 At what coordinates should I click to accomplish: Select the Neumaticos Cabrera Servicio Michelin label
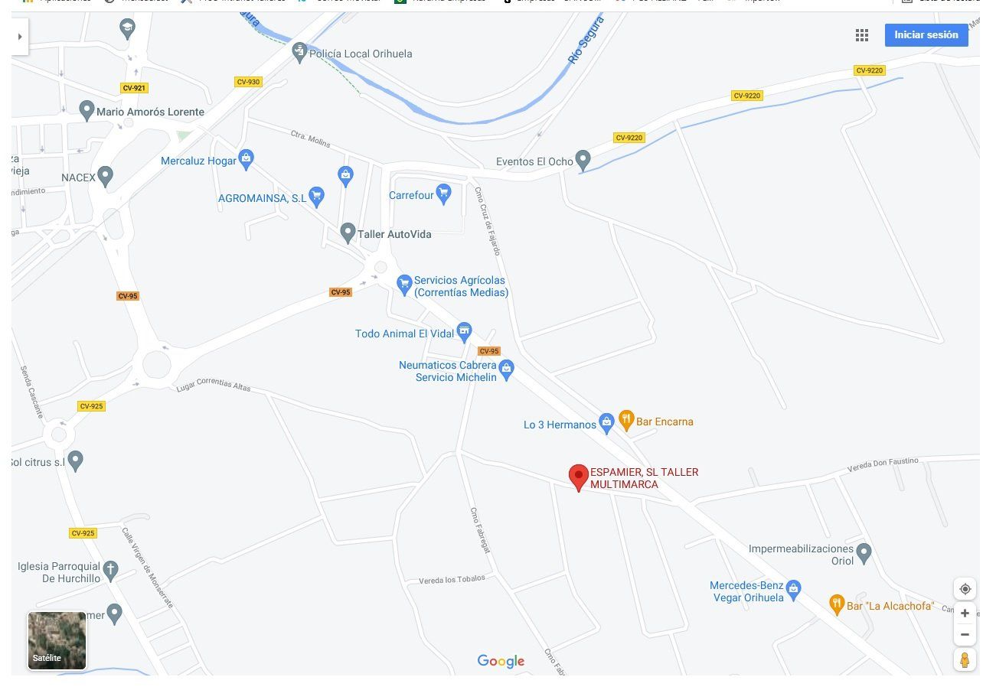coord(448,371)
